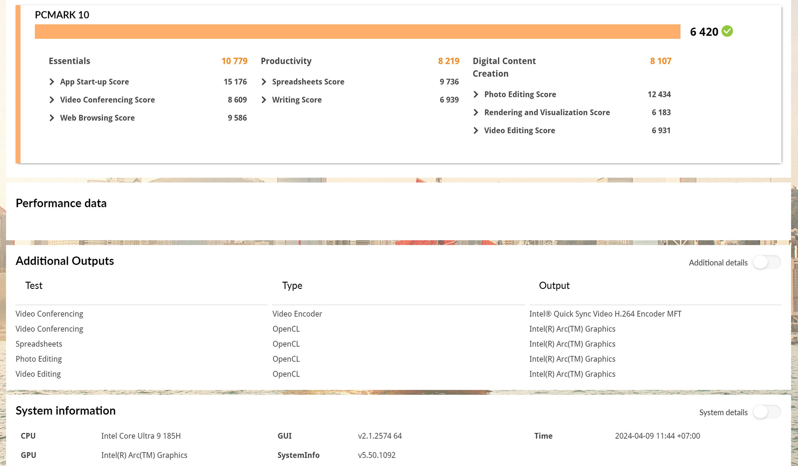Click the Intel Core Ultra 9 185H value
Viewport: 798px width, 466px height.
[x=141, y=436]
